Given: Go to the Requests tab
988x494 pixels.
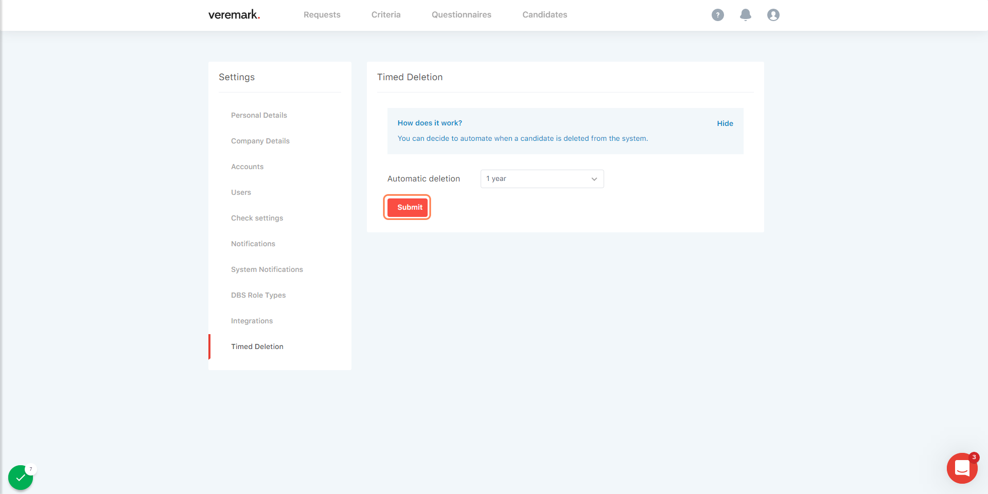Looking at the screenshot, I should pos(322,15).
